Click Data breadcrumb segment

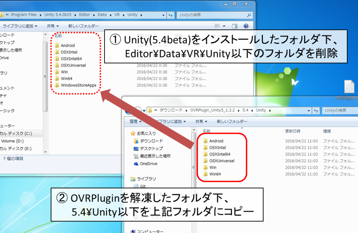coord(102,15)
